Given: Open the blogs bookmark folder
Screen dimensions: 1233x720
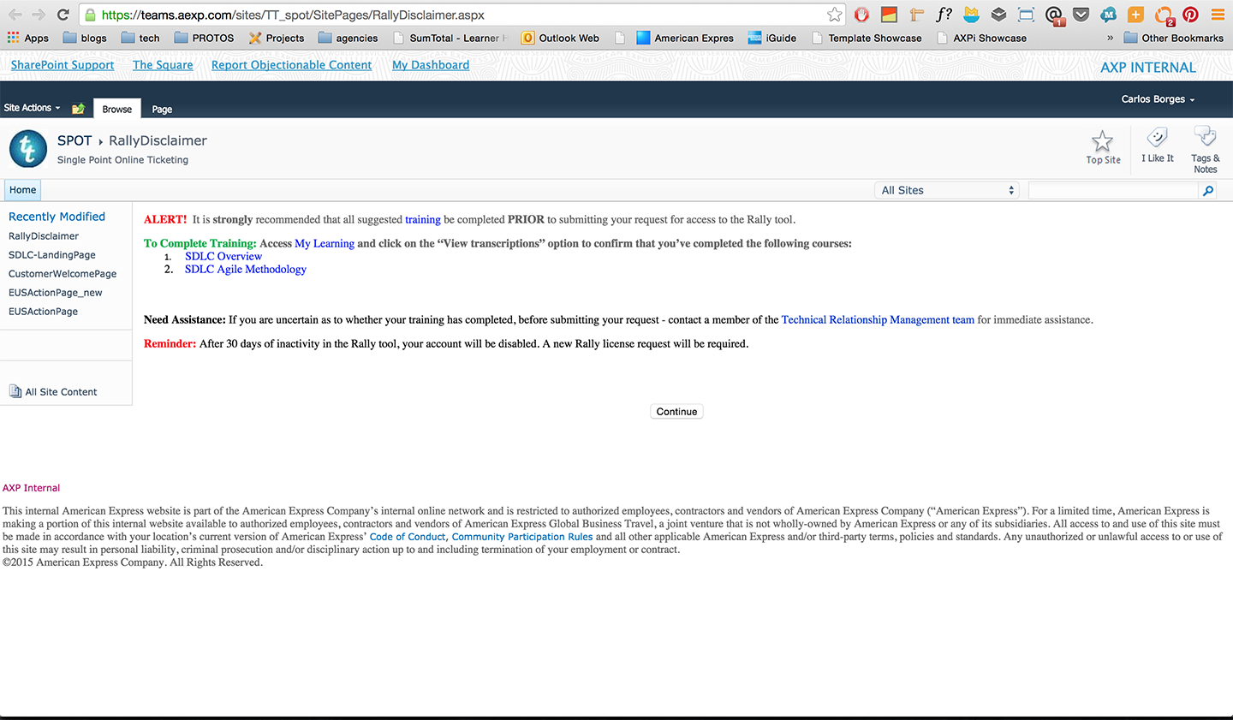Looking at the screenshot, I should tap(85, 38).
